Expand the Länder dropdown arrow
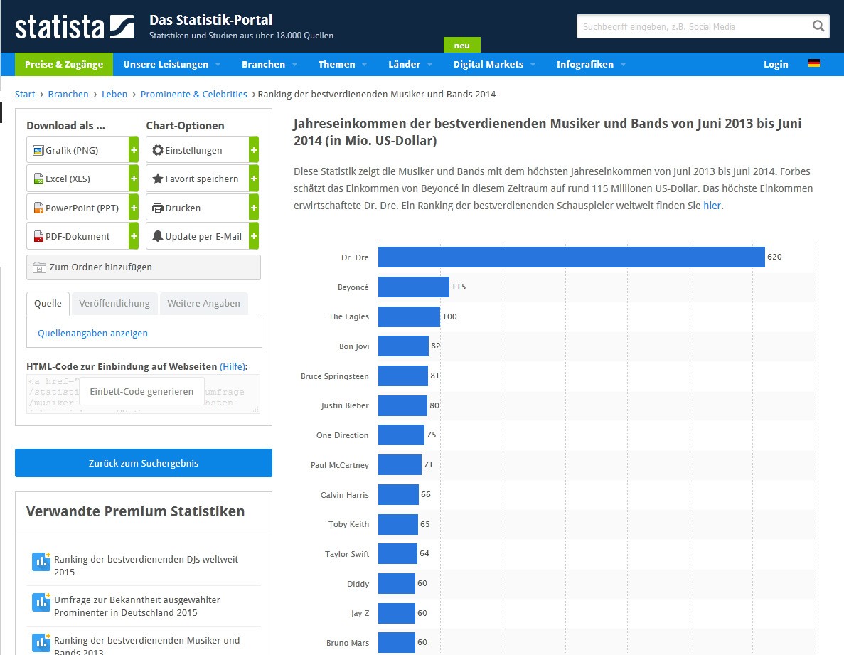The height and width of the screenshot is (655, 844). pos(429,65)
